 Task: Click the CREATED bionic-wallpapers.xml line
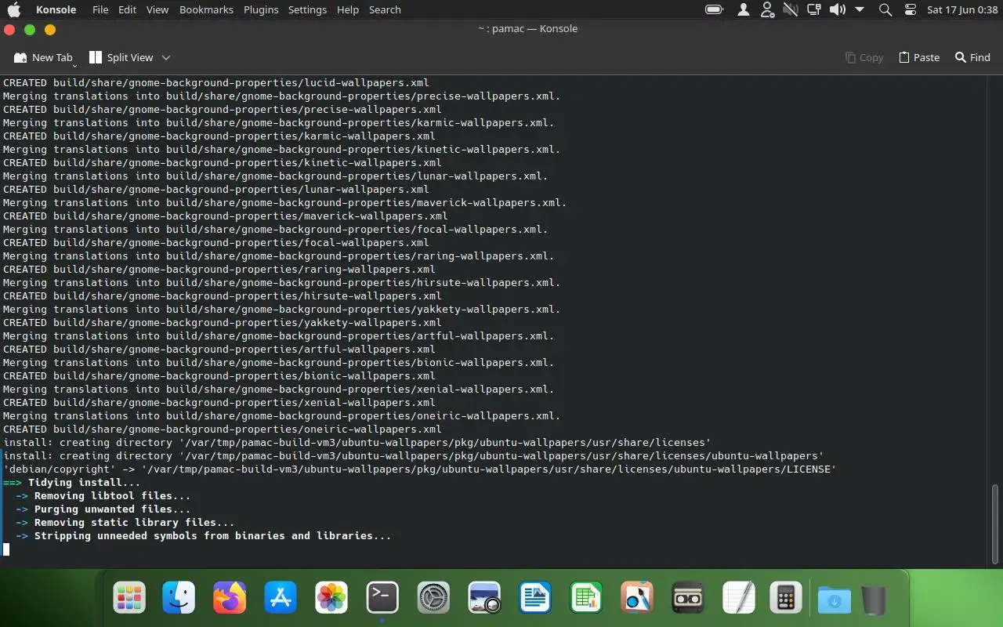(x=219, y=376)
